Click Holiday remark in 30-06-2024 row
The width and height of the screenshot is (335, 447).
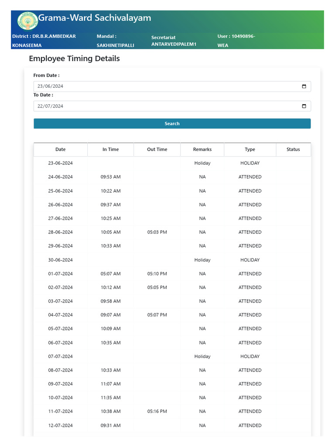tap(202, 260)
